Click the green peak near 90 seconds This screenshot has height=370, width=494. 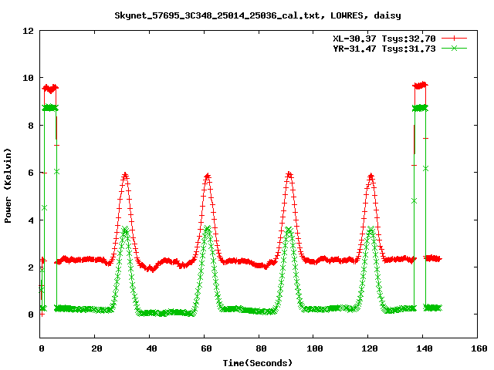[289, 230]
